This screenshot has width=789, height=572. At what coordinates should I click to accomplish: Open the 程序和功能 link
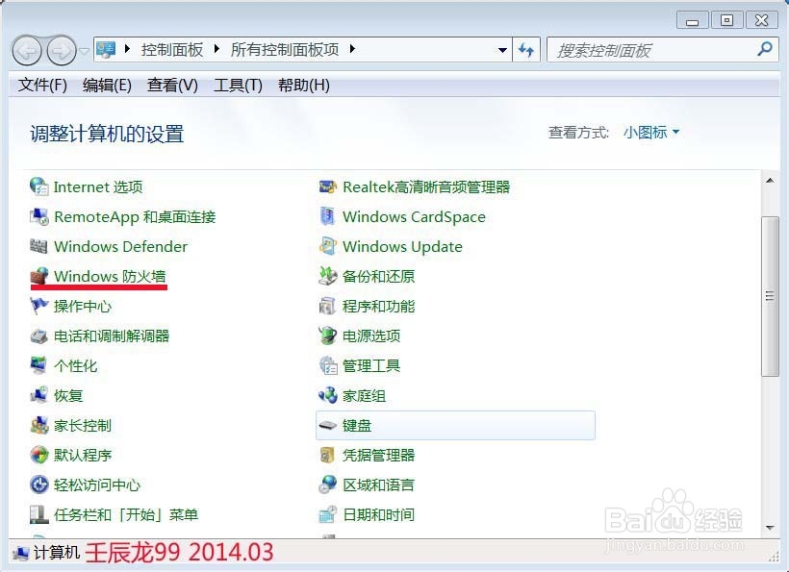tap(378, 306)
